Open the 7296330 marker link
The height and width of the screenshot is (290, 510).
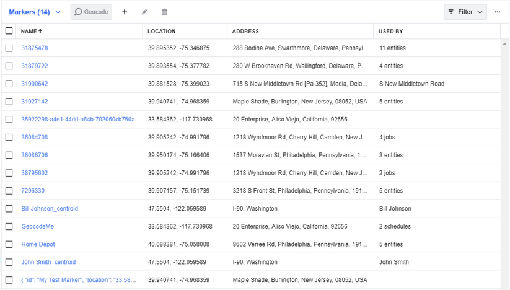33,191
